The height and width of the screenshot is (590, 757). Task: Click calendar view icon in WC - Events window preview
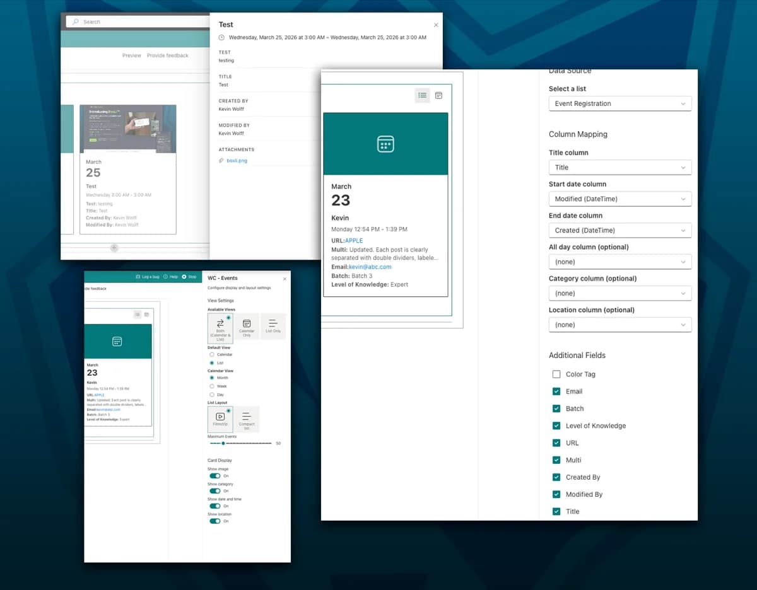146,315
